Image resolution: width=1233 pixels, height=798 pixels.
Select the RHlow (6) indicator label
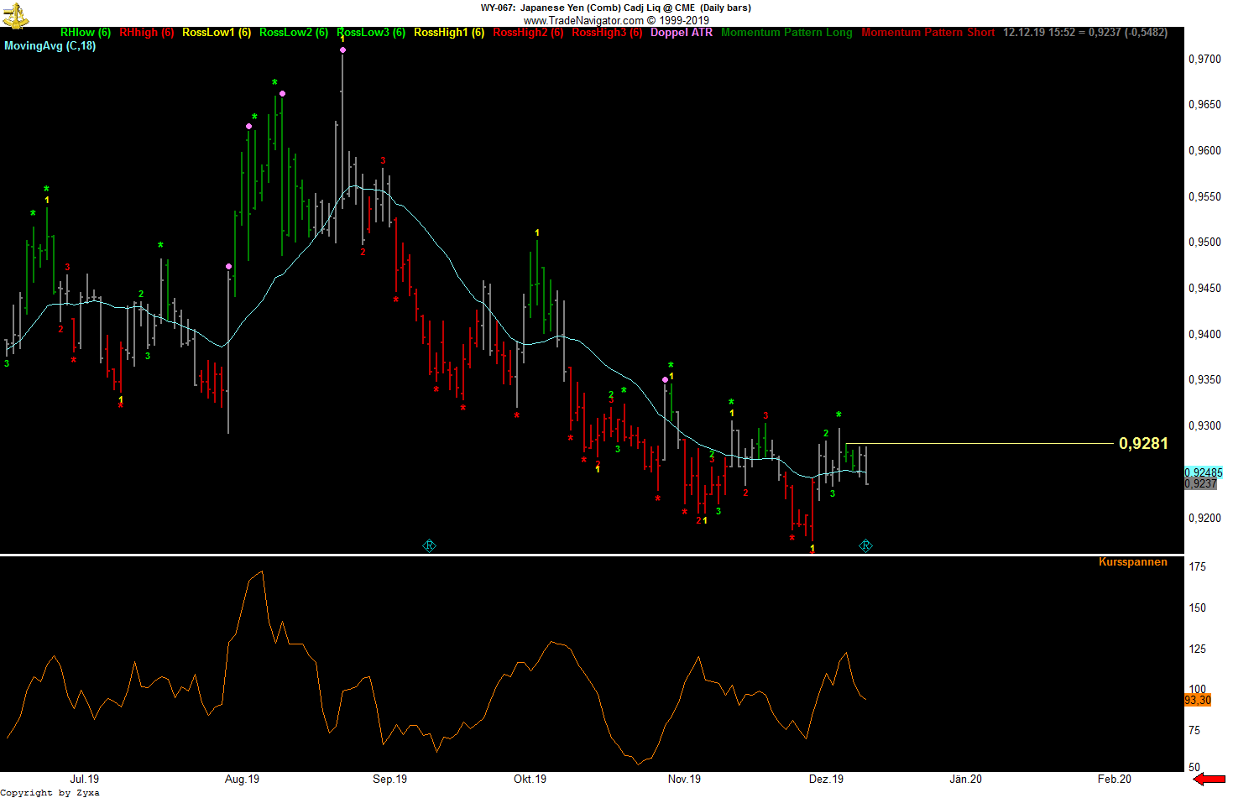pyautogui.click(x=86, y=33)
